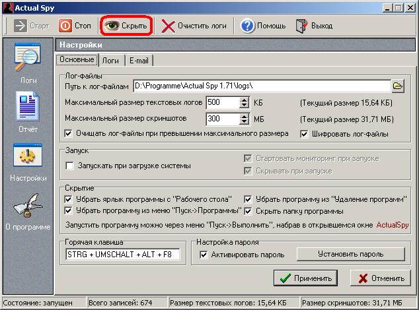Cancel changes with Отменить
This screenshot has width=419, height=310.
pyautogui.click(x=381, y=278)
